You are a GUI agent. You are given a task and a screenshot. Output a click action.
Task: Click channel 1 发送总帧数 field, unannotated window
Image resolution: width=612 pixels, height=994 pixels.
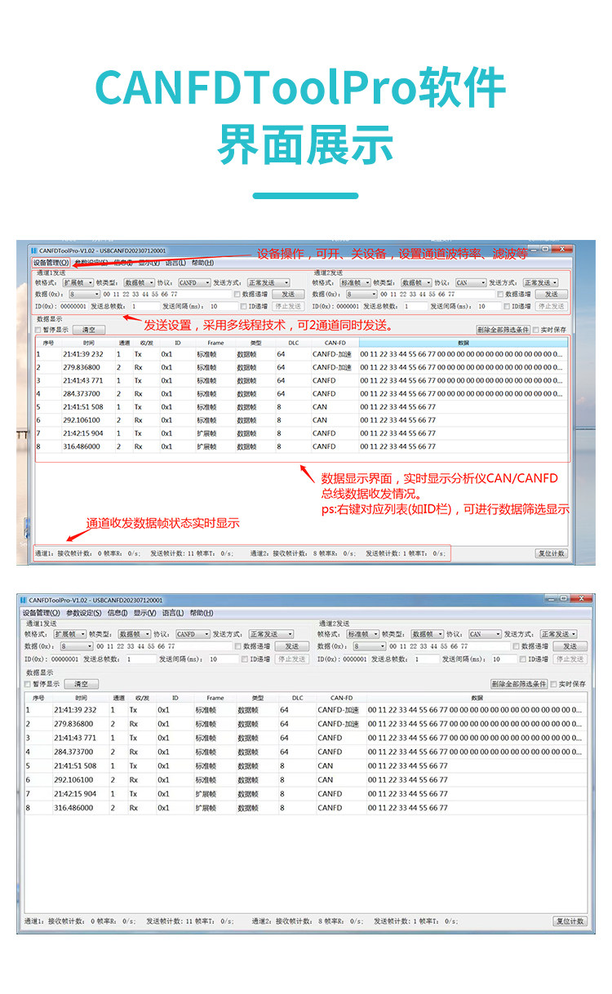tap(140, 659)
